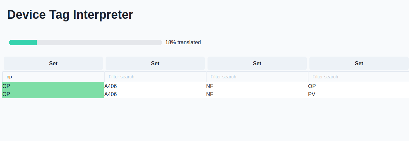Focus the fourth column Filter search field
Viewport: 409px width, 141px height.
tap(359, 77)
